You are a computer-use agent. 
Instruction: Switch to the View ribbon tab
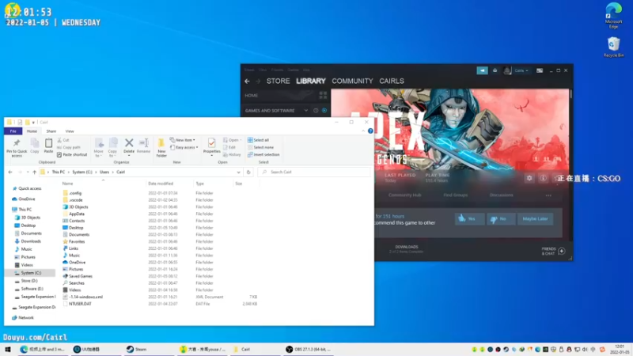click(x=70, y=131)
